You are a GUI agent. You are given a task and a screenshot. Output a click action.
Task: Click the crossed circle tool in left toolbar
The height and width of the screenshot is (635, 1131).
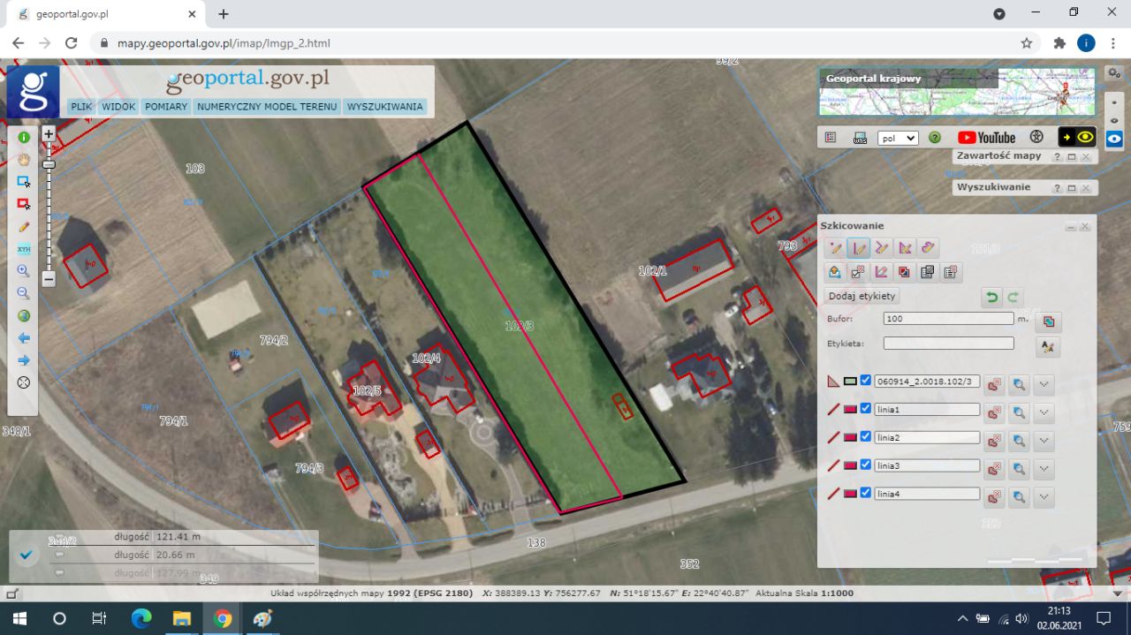click(x=24, y=382)
